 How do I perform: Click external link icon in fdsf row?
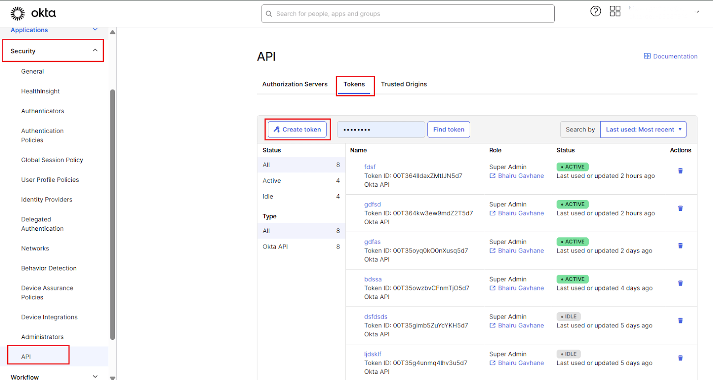(492, 176)
